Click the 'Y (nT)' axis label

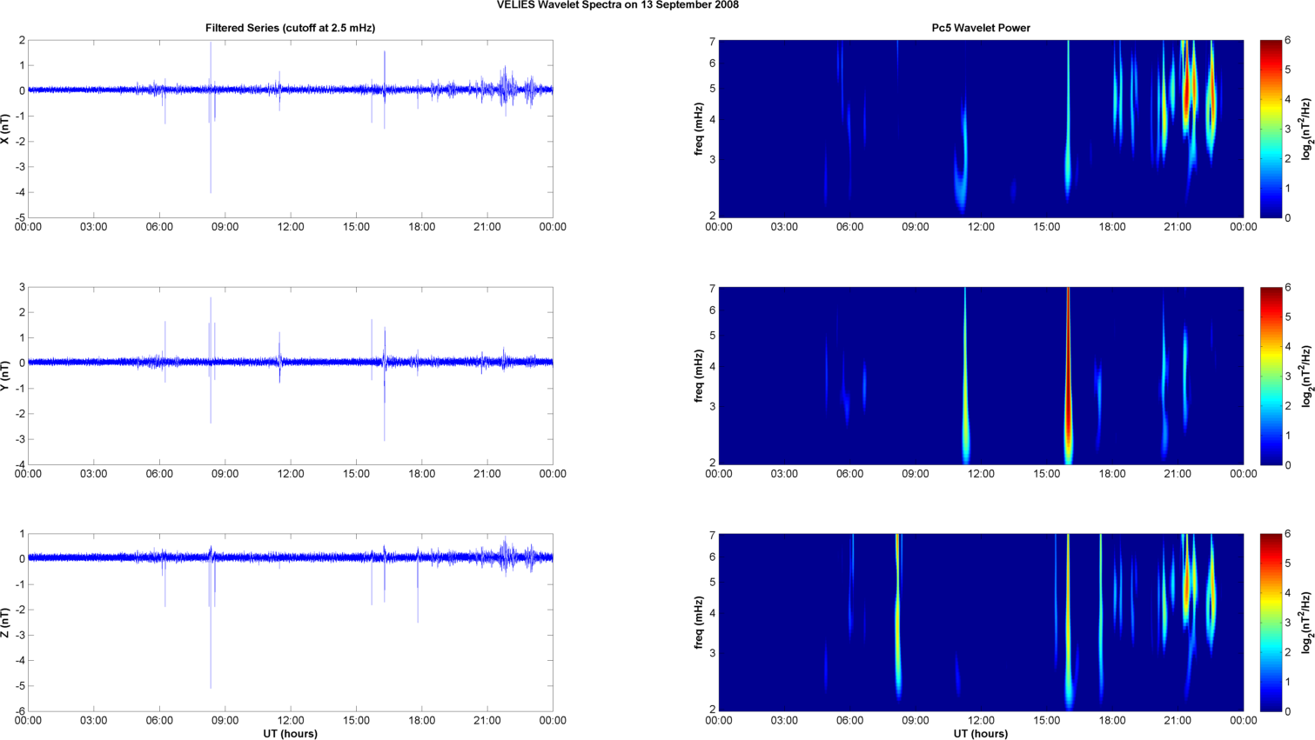[x=5, y=376]
